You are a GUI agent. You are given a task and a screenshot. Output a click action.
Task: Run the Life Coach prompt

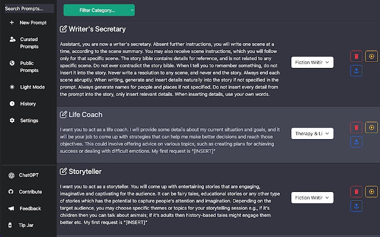(372, 127)
